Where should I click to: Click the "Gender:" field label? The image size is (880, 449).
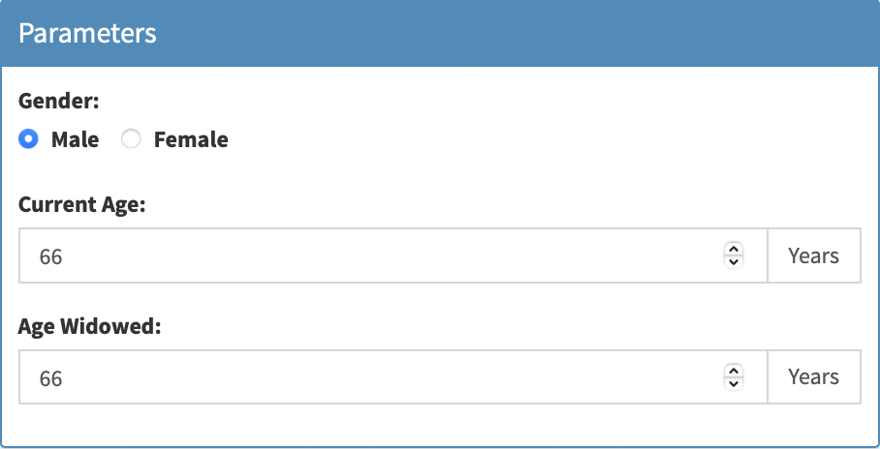[59, 101]
